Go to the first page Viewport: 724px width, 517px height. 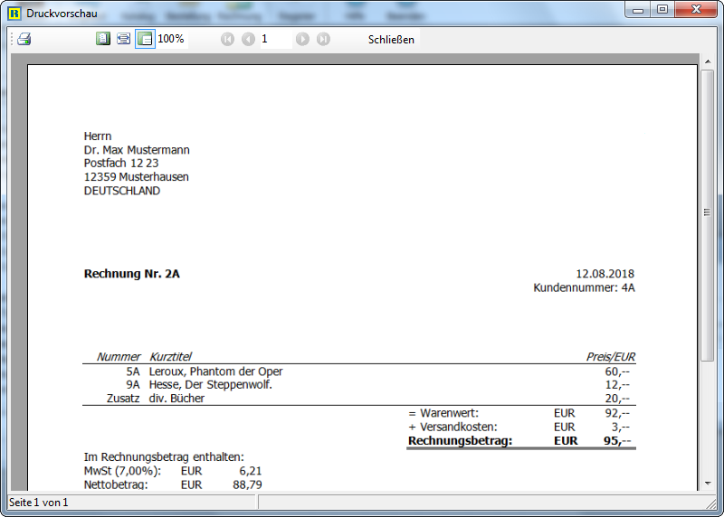[x=227, y=39]
